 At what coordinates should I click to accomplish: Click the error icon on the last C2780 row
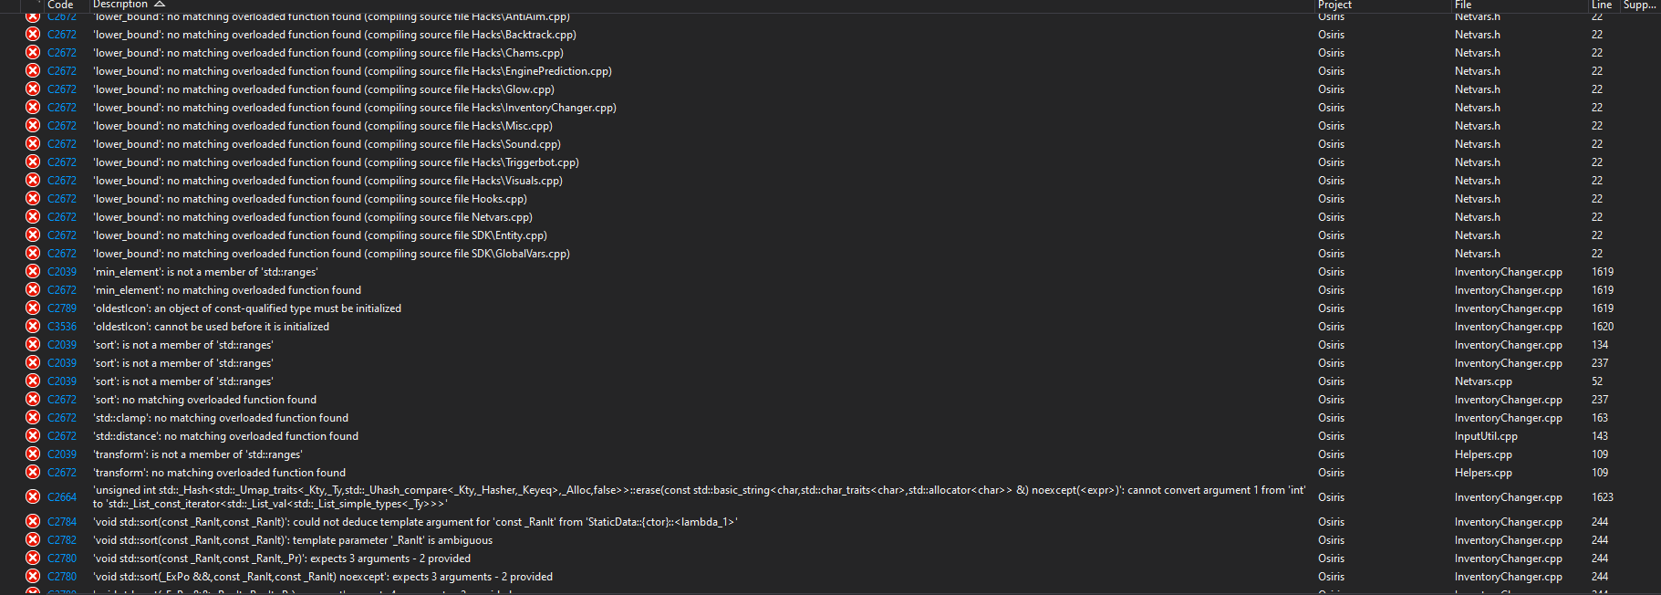click(32, 576)
